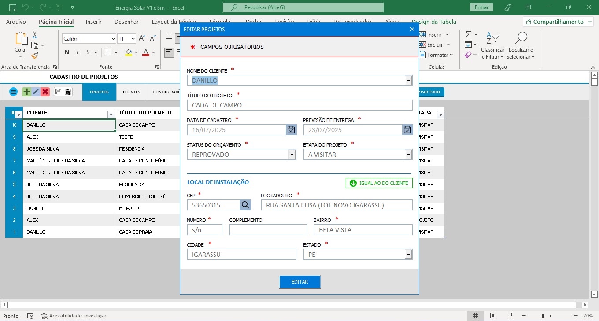Click the blue hamburger menu circle icon

tap(14, 92)
